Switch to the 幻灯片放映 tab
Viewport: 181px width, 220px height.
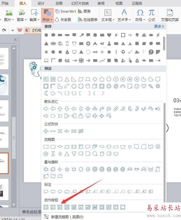[80, 4]
